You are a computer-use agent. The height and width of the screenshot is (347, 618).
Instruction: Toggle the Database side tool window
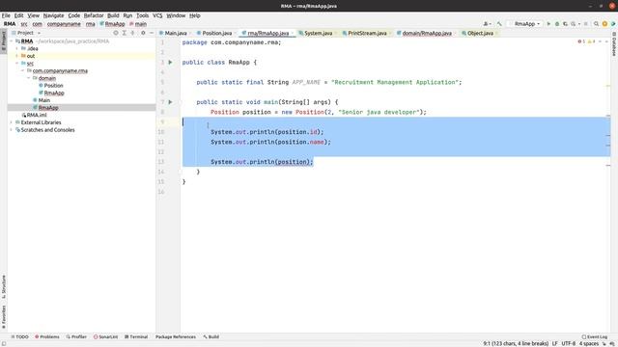[614, 44]
